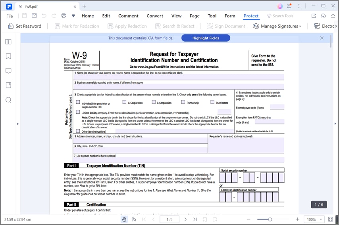Open the Search panel magnifier icon

[x=8, y=100]
